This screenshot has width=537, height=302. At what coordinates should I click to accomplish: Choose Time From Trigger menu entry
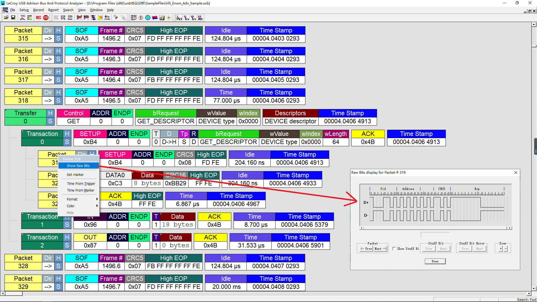79,184
